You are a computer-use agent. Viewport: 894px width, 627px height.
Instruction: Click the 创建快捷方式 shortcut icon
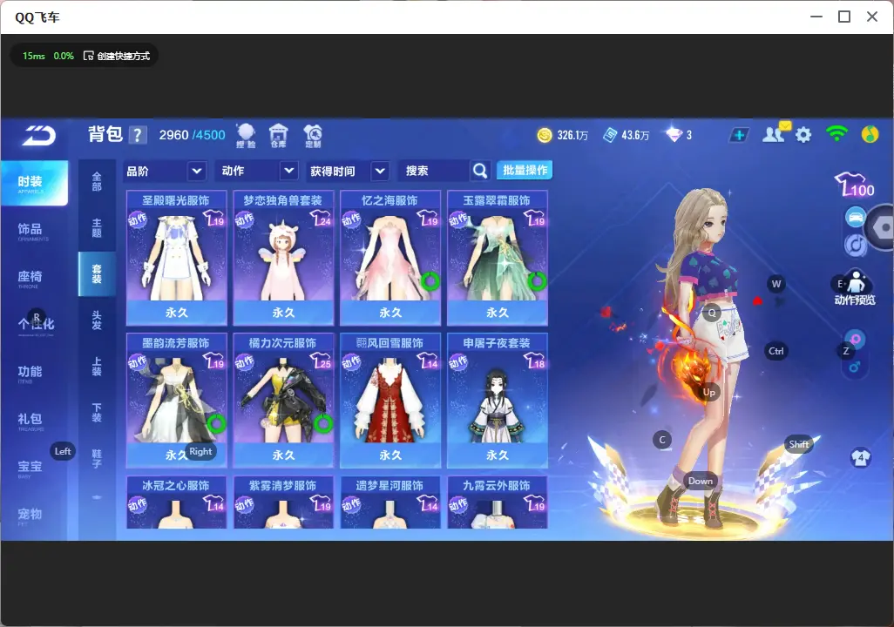coord(88,56)
